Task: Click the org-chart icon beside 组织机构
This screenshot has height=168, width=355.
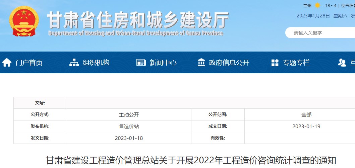Action: pos(74,63)
